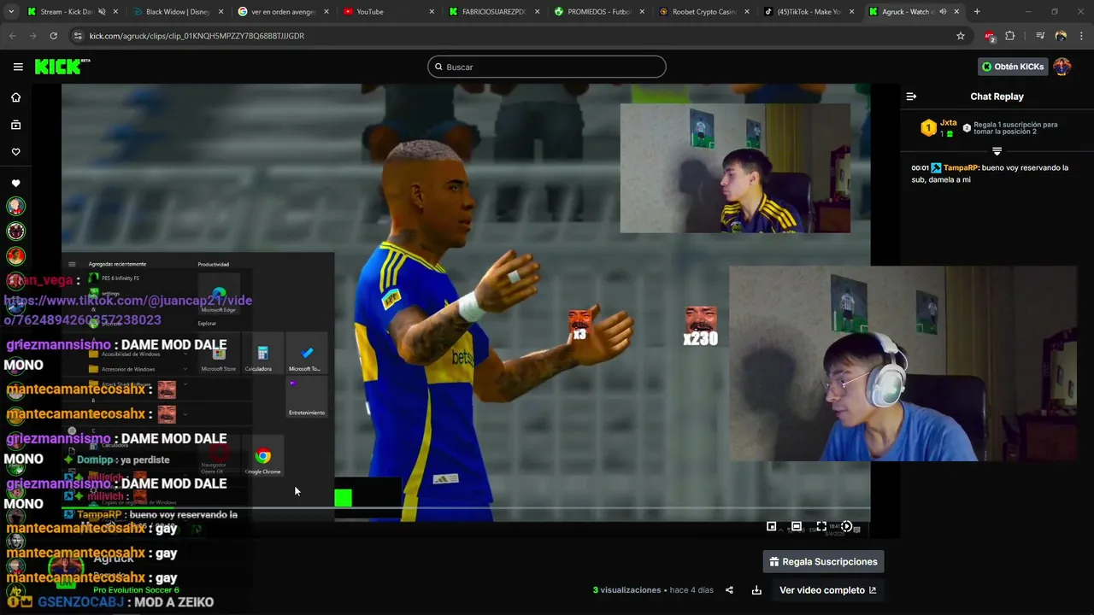Switch to the FABRICIOSUAREZPDC tab
The height and width of the screenshot is (615, 1094).
coord(493,12)
